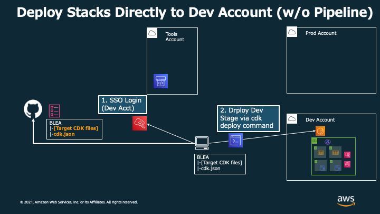The width and height of the screenshot is (380, 214).
Task: Click the green VPC cloud icon
Action: pos(315,141)
